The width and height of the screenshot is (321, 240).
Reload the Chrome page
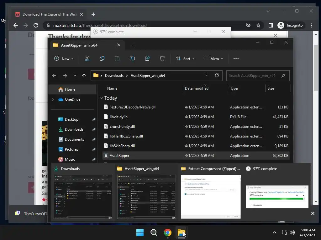tap(36, 25)
